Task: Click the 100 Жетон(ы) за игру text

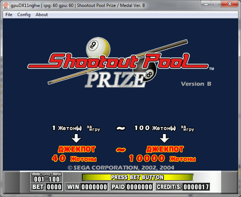Action: click(x=164, y=128)
